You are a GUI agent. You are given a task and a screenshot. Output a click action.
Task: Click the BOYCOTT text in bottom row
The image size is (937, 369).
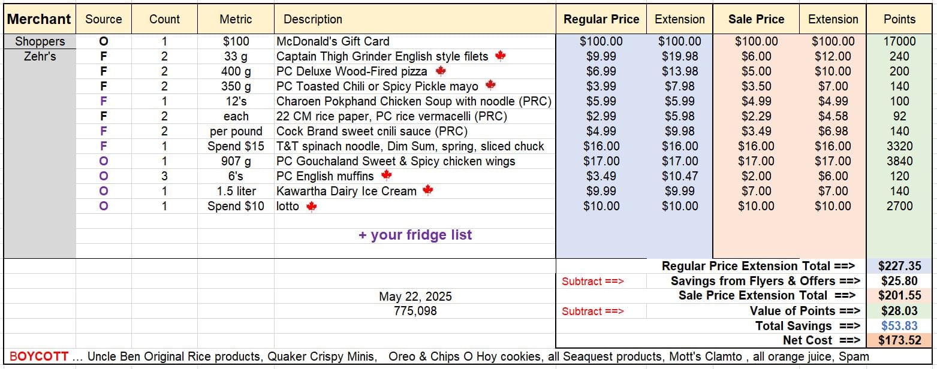38,356
